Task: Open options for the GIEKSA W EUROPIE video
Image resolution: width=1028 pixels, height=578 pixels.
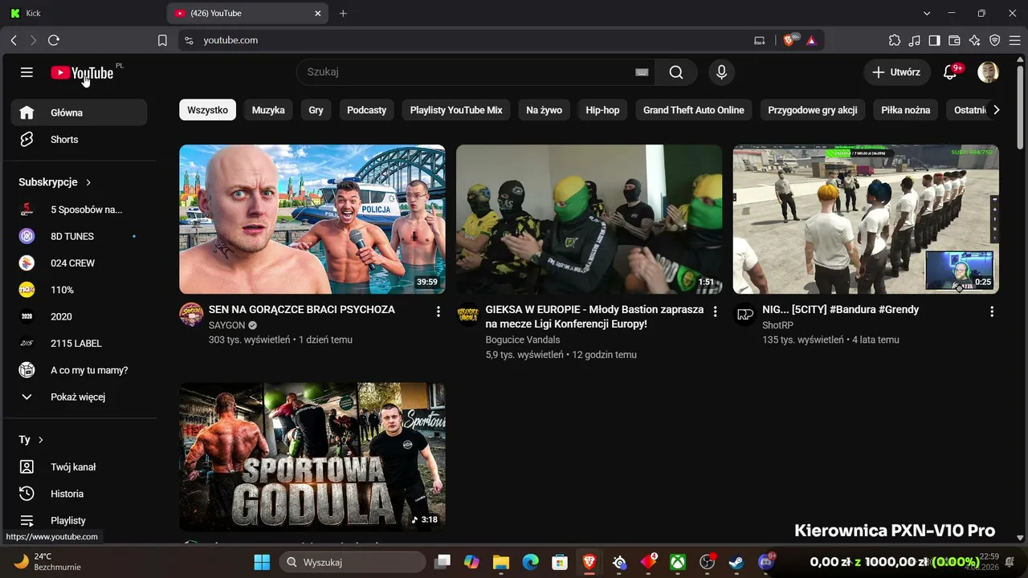Action: (715, 311)
